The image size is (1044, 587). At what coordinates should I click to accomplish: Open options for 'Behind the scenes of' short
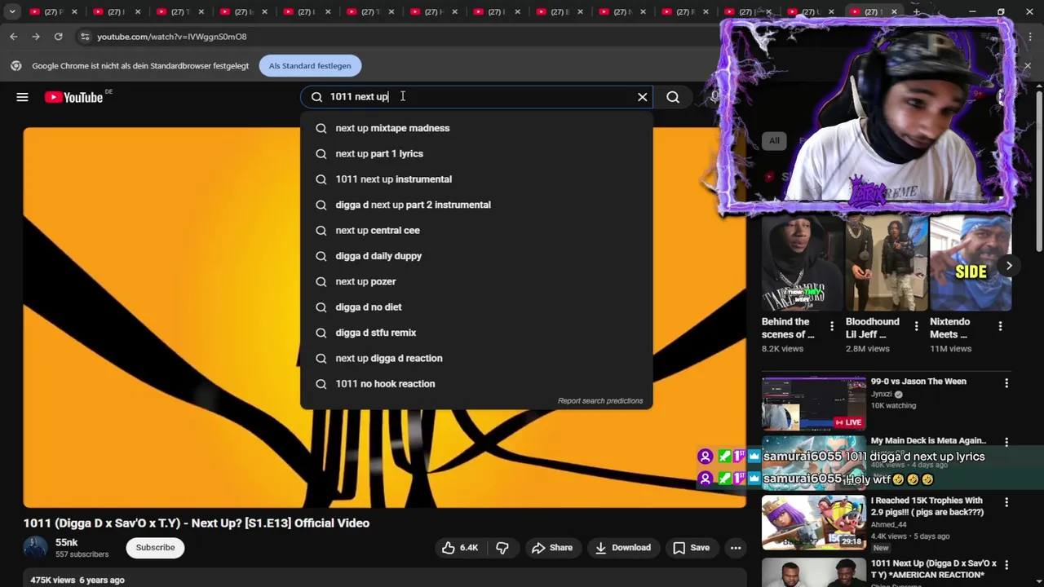pyautogui.click(x=832, y=327)
